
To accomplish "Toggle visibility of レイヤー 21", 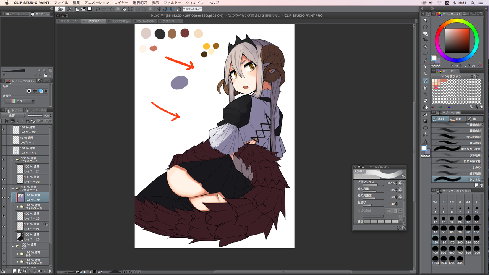I will (x=3, y=169).
